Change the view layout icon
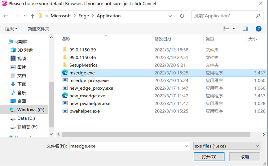 coord(226,29)
